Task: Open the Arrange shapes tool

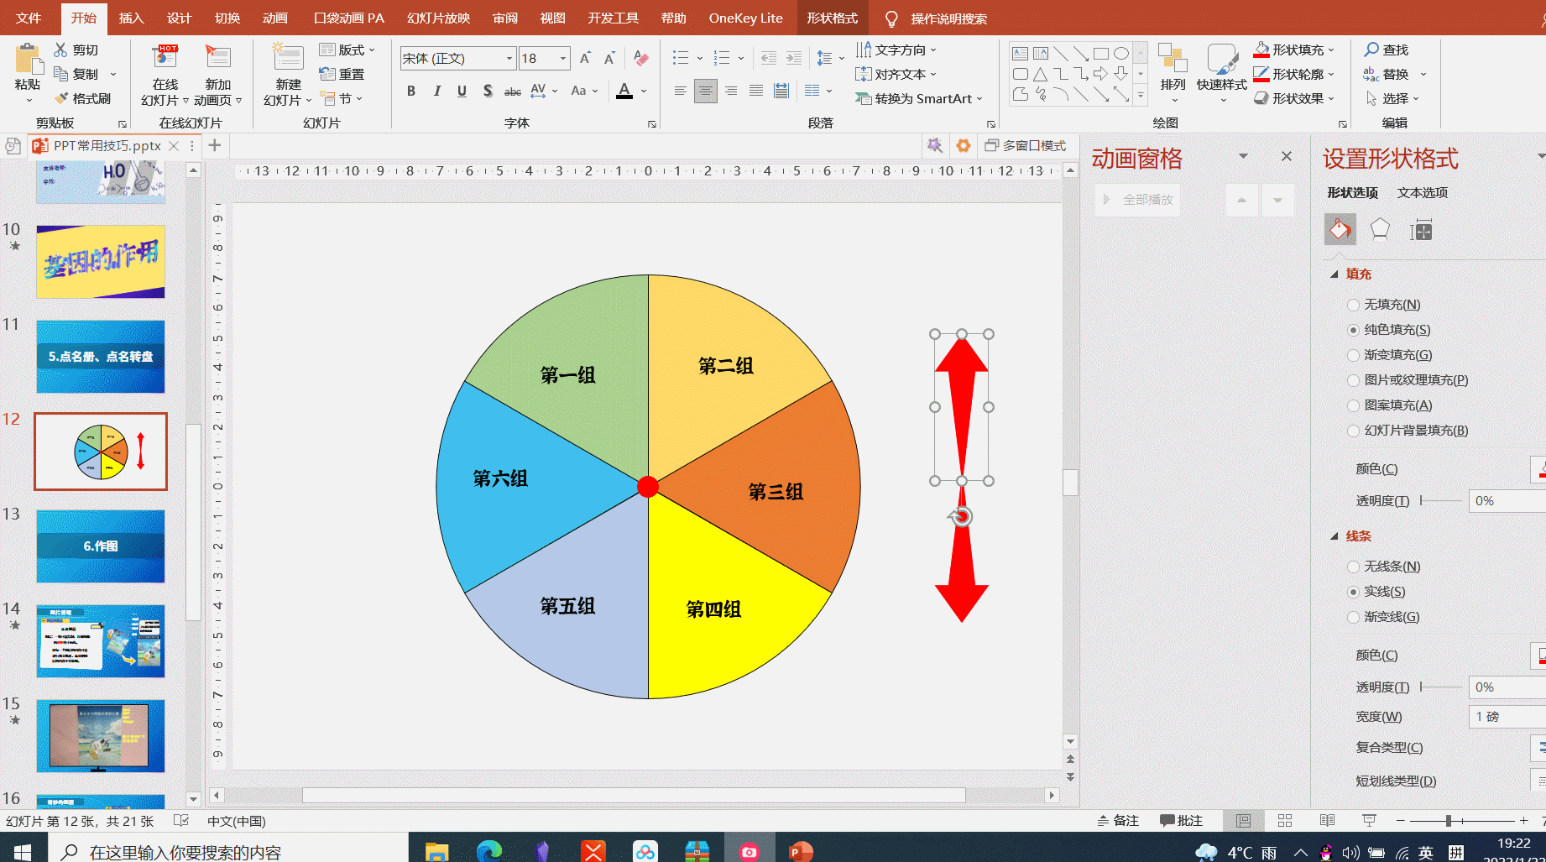Action: pyautogui.click(x=1173, y=71)
